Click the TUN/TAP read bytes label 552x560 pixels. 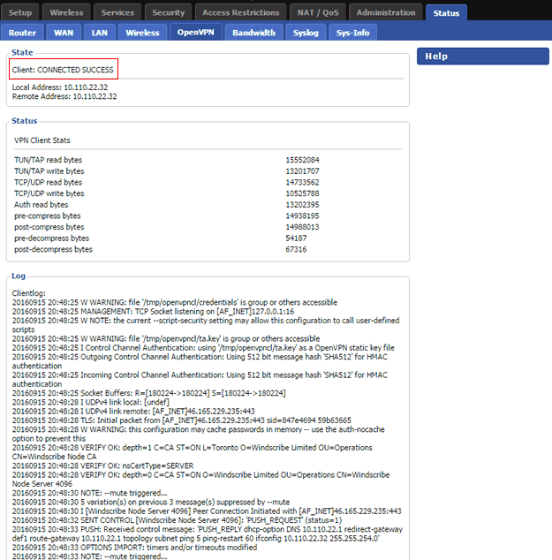click(x=49, y=160)
